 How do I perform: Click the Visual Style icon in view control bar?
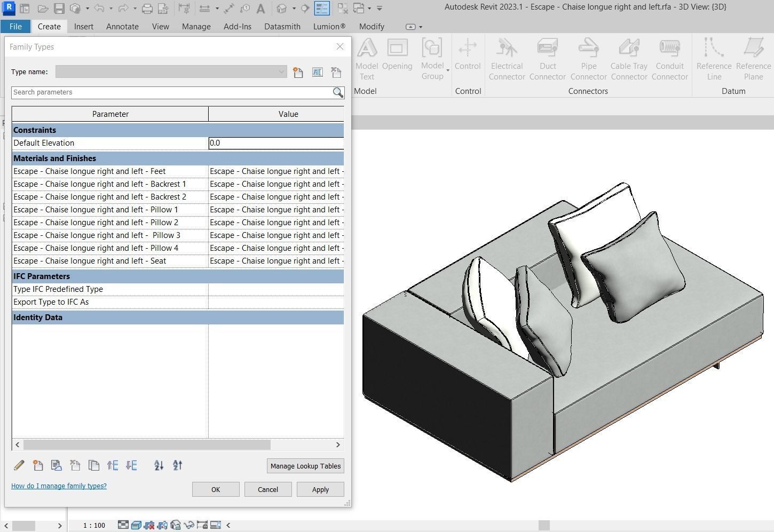click(136, 525)
